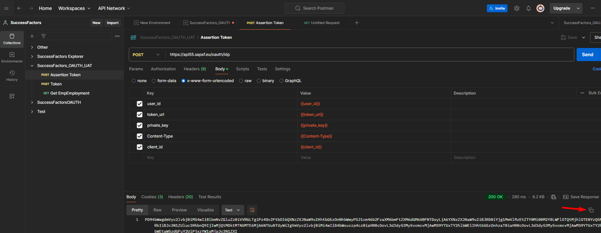
Task: Uncheck the client_id parameter
Action: pyautogui.click(x=140, y=147)
